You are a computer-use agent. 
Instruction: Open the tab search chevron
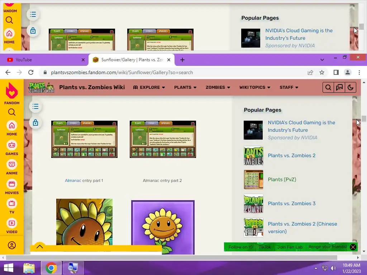322,60
